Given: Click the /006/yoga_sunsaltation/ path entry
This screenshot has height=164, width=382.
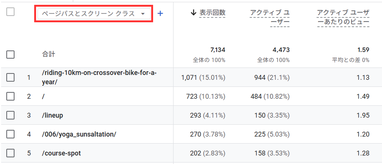Looking at the screenshot, I should 79,134.
